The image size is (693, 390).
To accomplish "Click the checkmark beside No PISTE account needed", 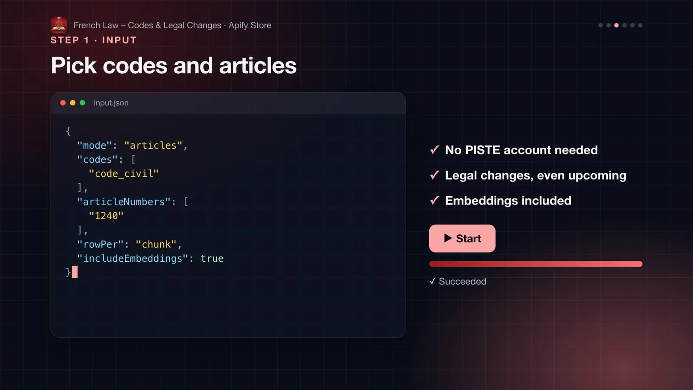I will [434, 150].
